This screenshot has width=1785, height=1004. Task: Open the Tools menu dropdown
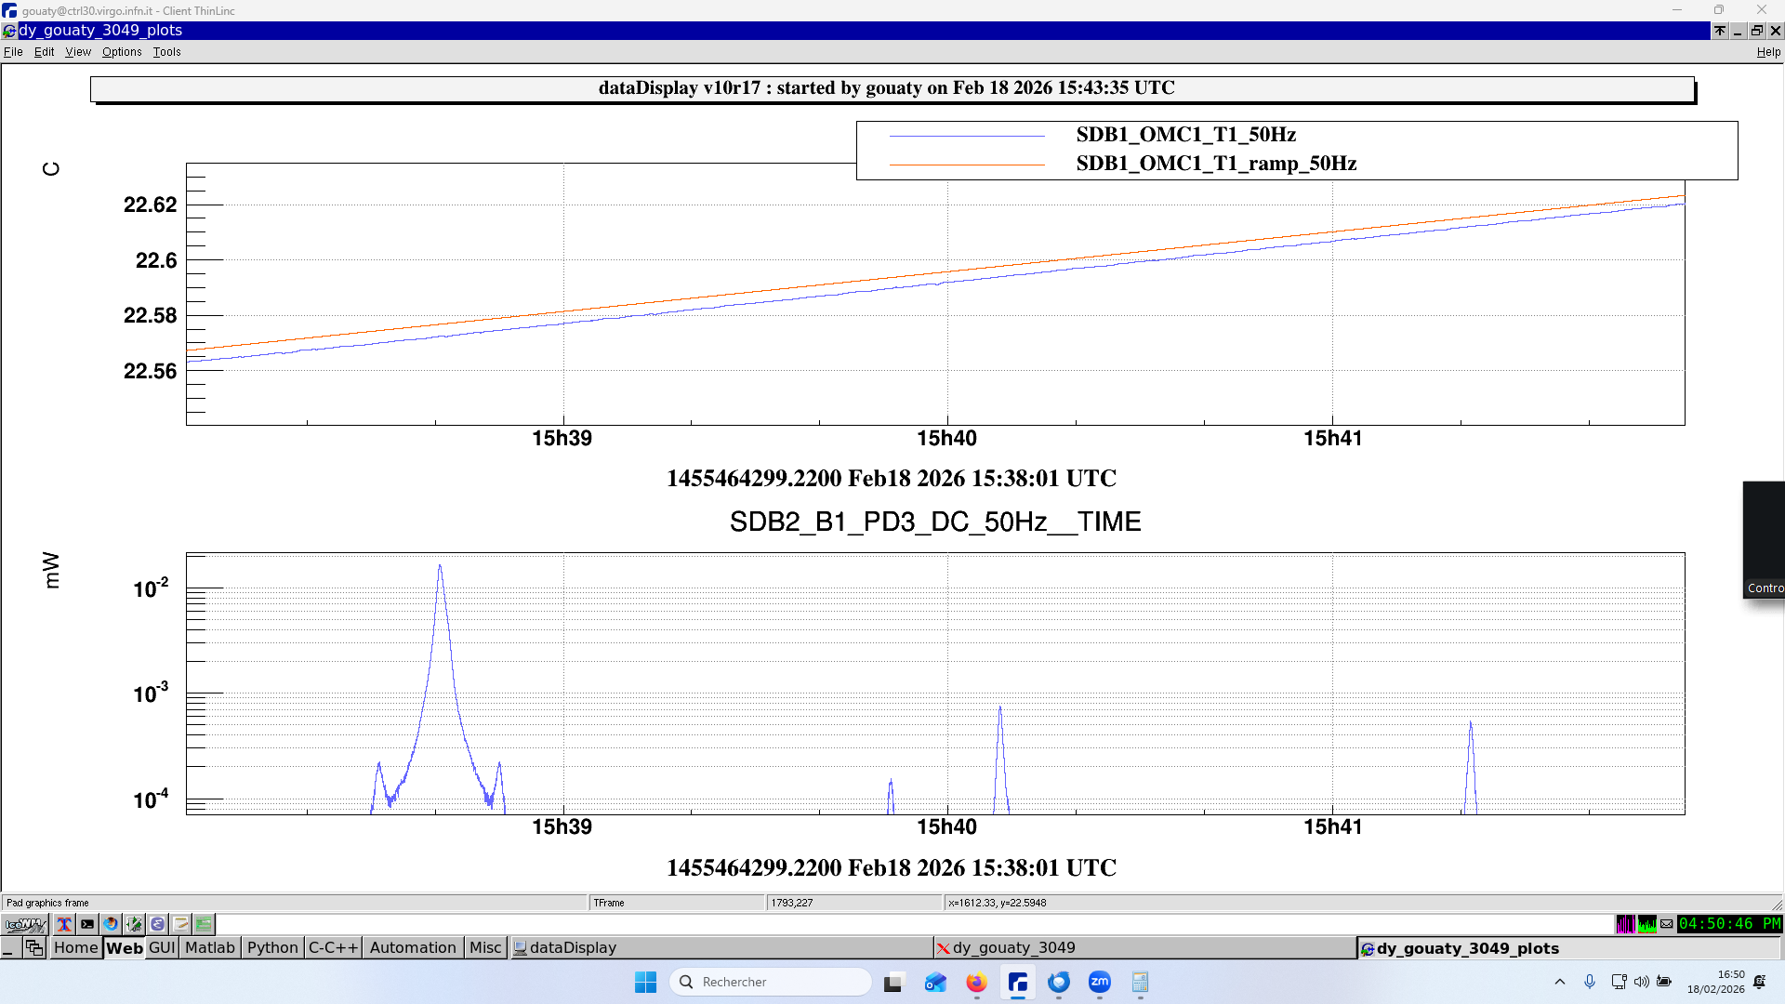pyautogui.click(x=166, y=52)
